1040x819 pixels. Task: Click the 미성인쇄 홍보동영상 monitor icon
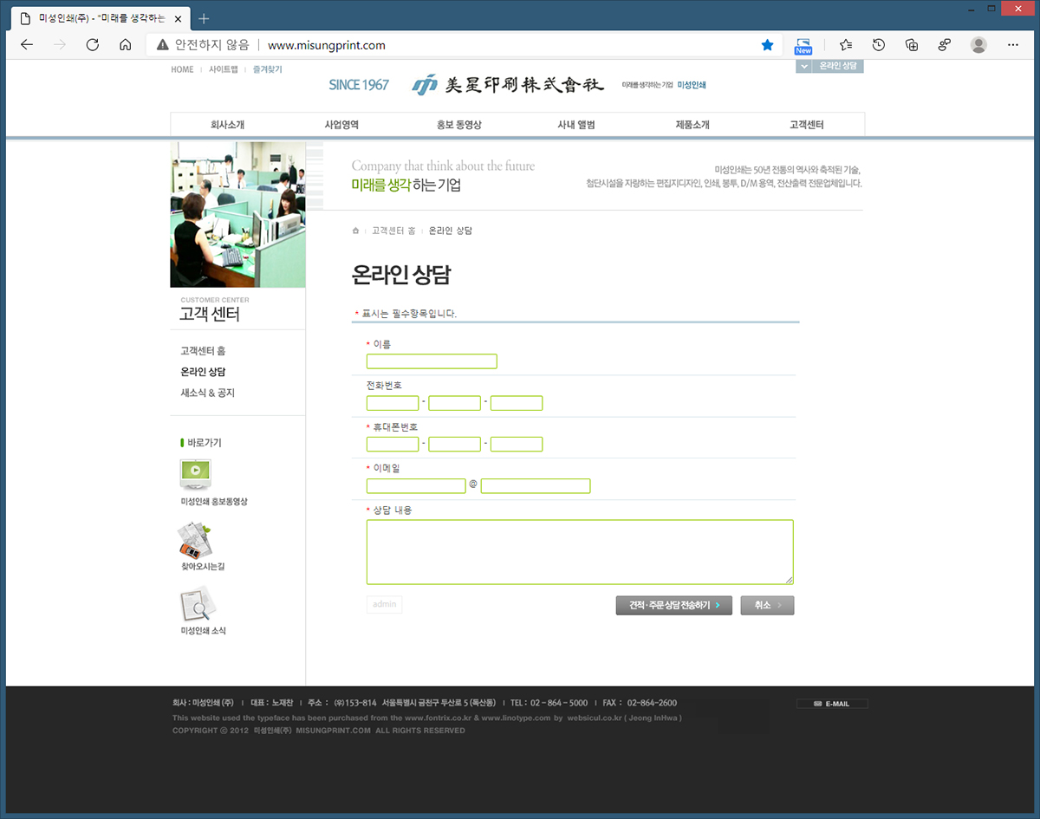pos(195,473)
